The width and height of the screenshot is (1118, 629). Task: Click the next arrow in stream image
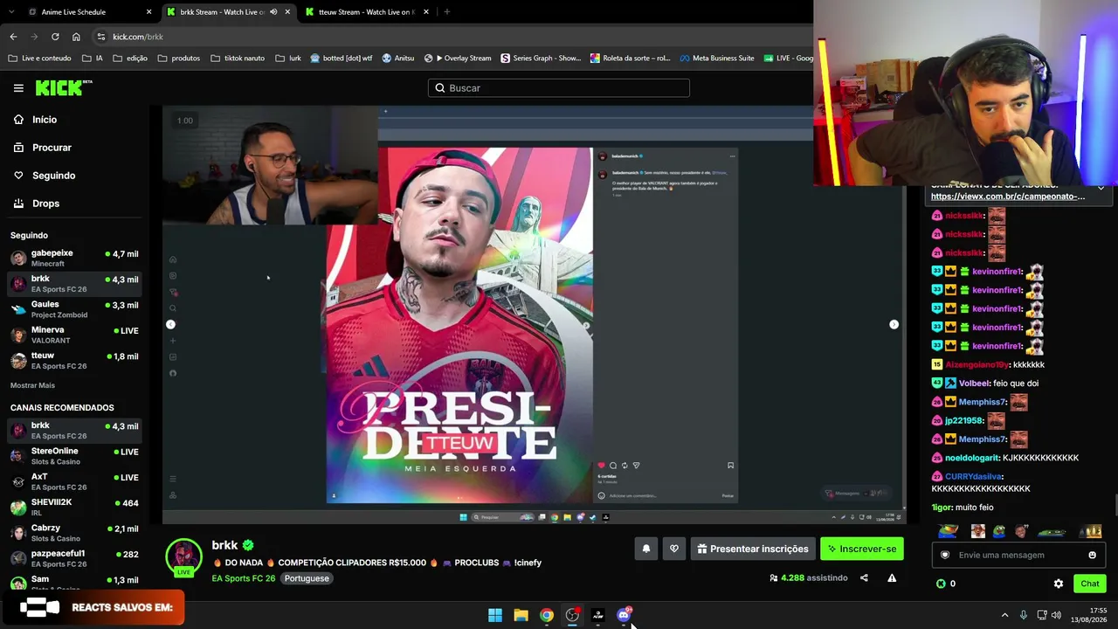point(894,324)
